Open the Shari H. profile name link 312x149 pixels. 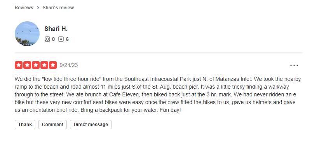pyautogui.click(x=56, y=29)
